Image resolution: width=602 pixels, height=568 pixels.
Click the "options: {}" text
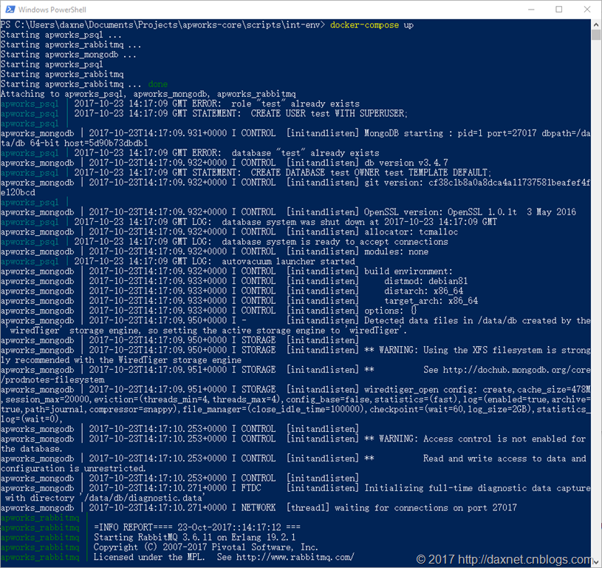tap(390, 311)
